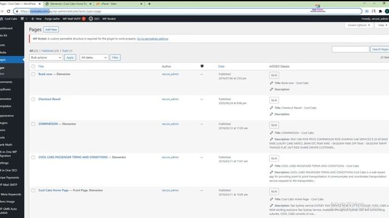Edit the Book now SEO title pencil icon
389x218 pixels.
tap(272, 83)
